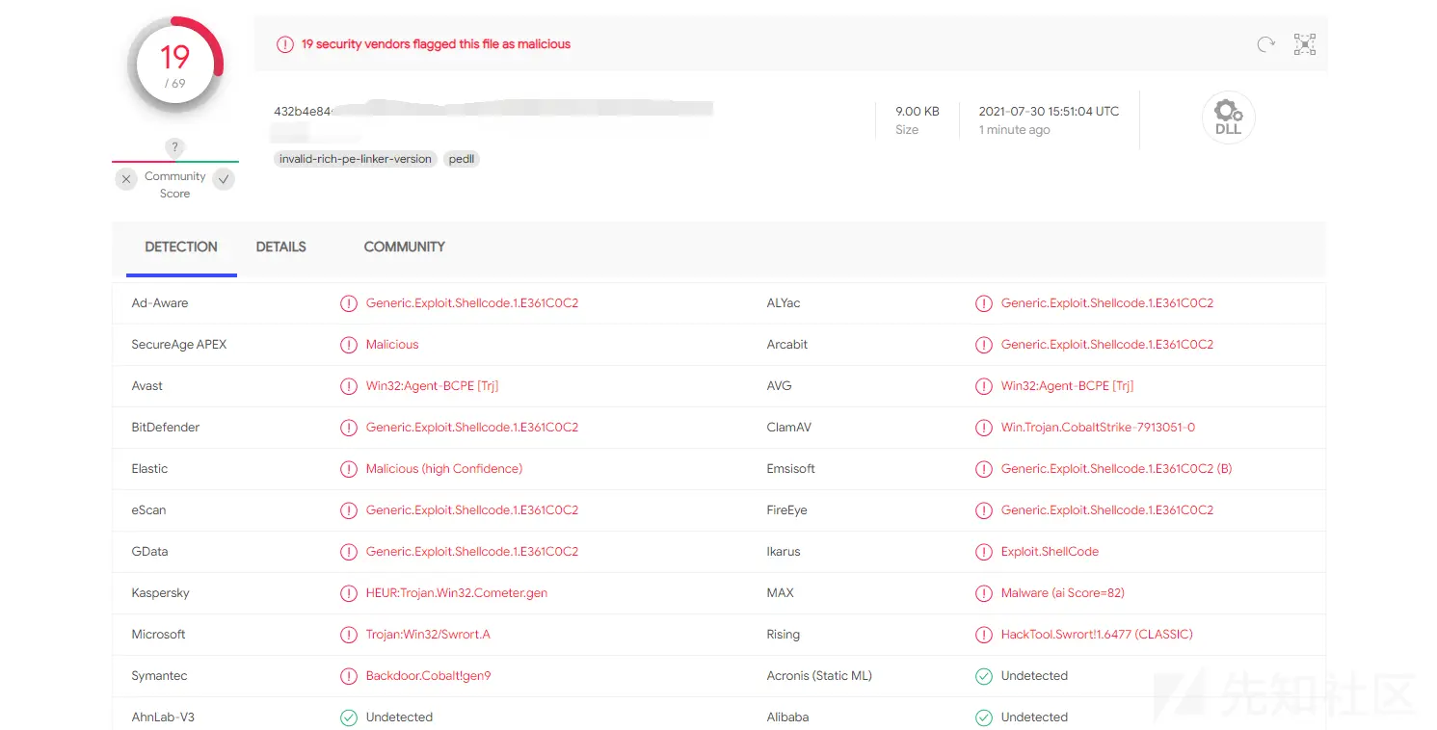Click the red alert icon beside Kaspersky result

pyautogui.click(x=349, y=593)
